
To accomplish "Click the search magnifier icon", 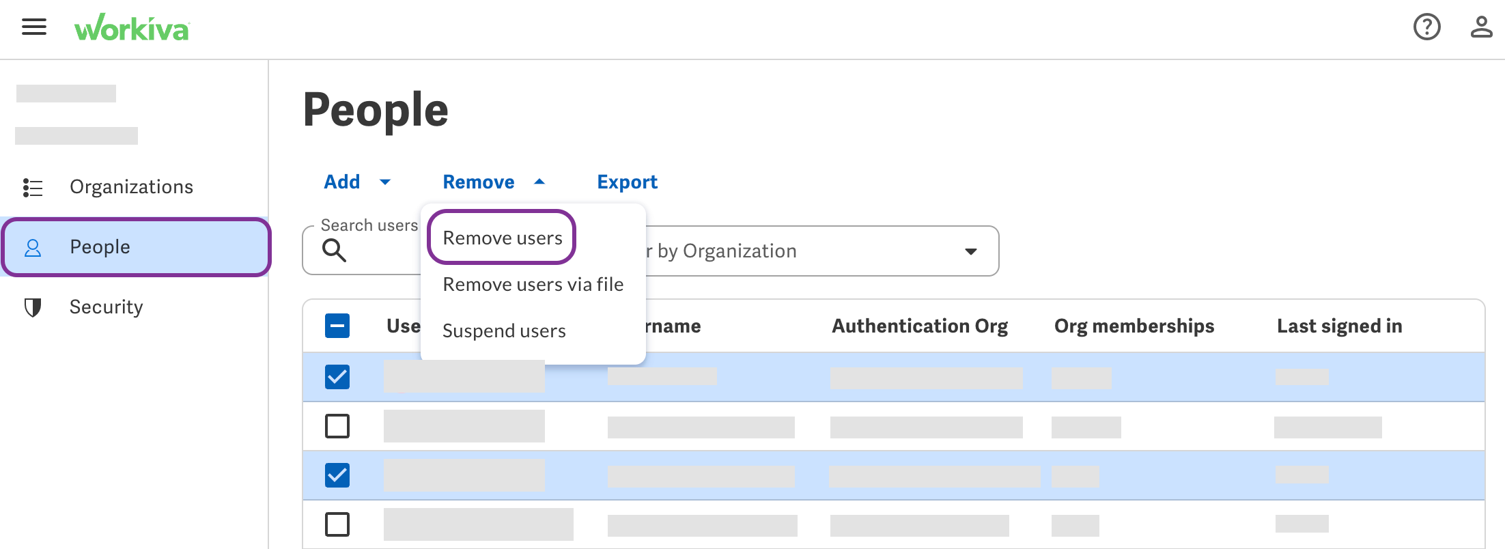I will pyautogui.click(x=334, y=251).
